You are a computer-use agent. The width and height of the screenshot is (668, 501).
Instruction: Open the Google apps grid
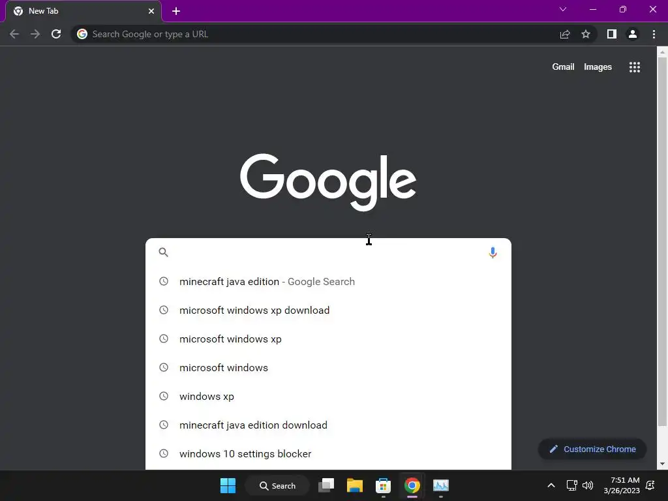coord(635,67)
